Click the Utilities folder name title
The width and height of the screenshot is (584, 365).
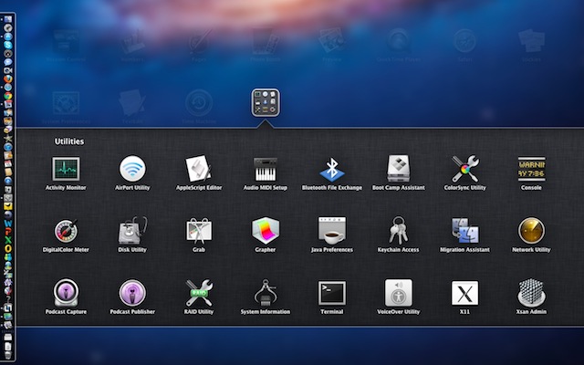coord(69,142)
